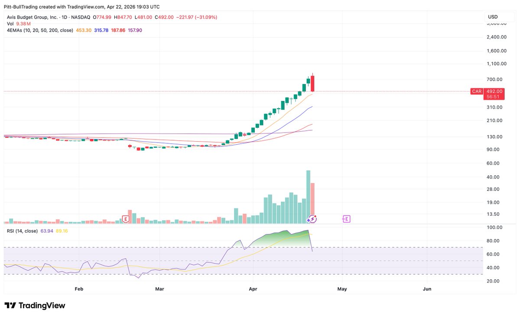Viewport: 520px width, 317px height.
Task: Click the red earnings E marker in February
Action: (x=126, y=219)
